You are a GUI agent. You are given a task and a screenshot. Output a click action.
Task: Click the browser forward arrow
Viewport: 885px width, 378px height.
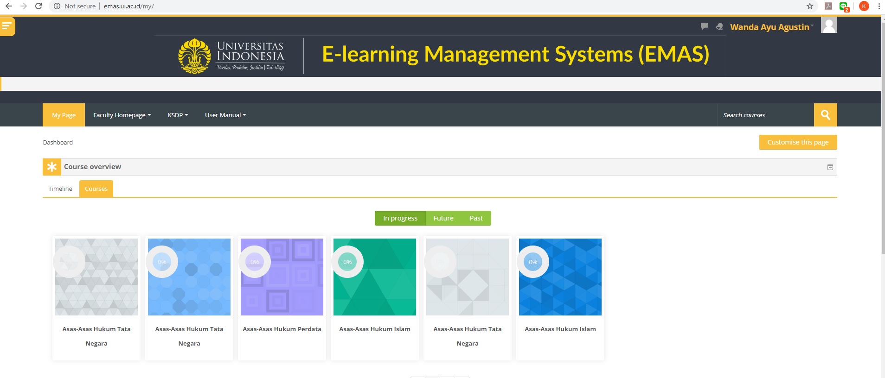pos(24,6)
